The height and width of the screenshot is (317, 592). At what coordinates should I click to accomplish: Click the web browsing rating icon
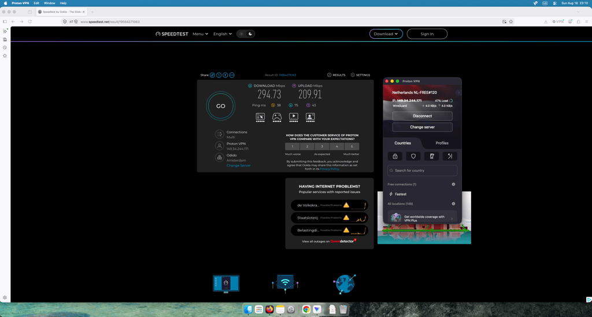point(260,117)
